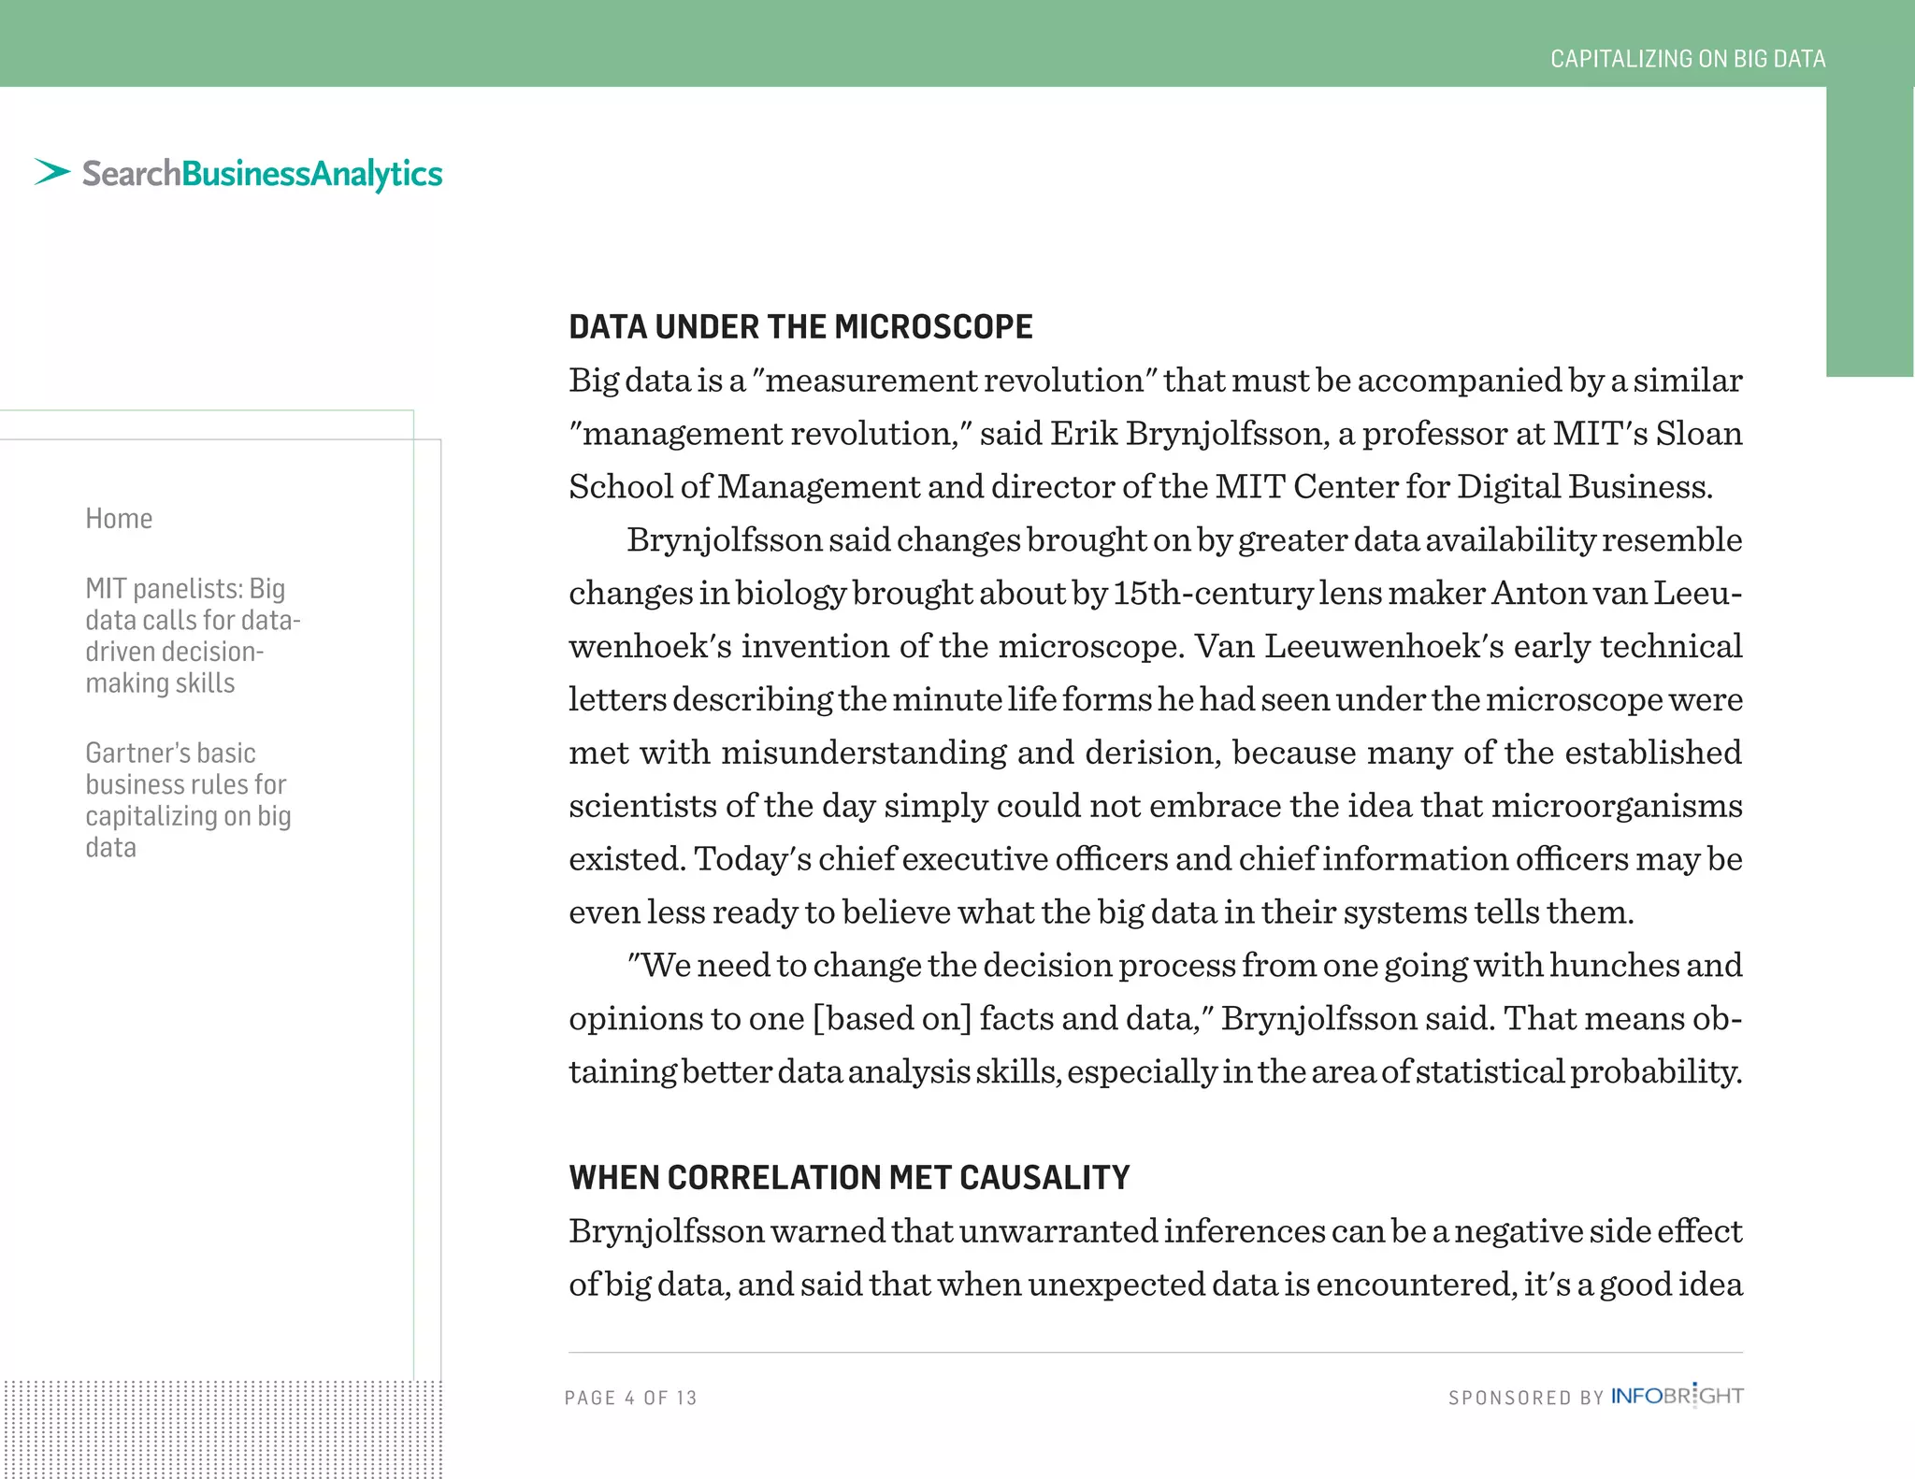Click the SearchBusinessAnalytics logo text

[x=262, y=174]
